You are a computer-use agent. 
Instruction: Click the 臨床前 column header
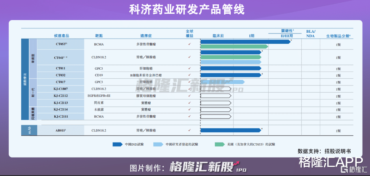(218, 36)
